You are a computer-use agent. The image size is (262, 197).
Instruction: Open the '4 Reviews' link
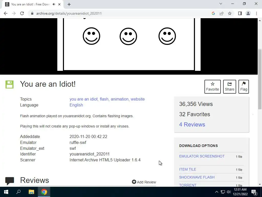point(192,124)
